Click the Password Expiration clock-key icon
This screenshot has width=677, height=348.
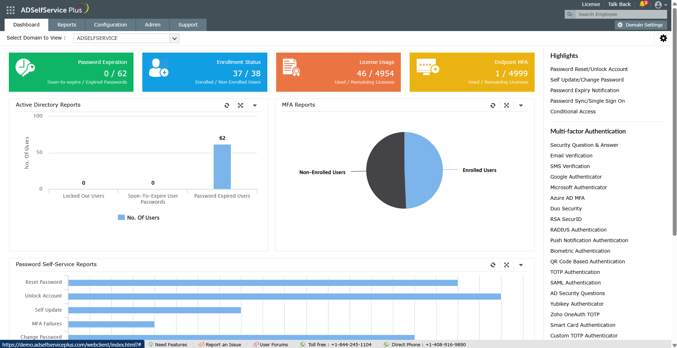pyautogui.click(x=25, y=67)
